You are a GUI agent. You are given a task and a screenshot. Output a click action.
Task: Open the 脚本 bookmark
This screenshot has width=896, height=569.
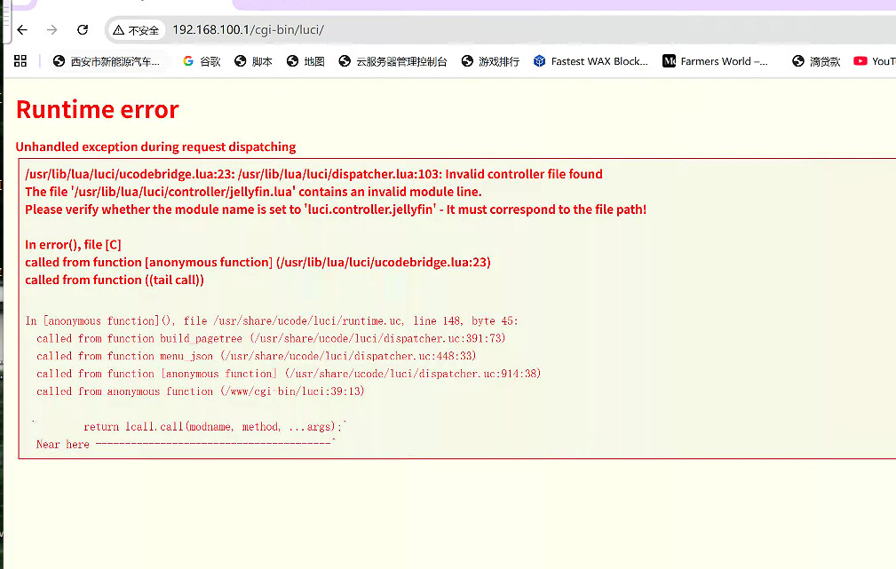[254, 61]
